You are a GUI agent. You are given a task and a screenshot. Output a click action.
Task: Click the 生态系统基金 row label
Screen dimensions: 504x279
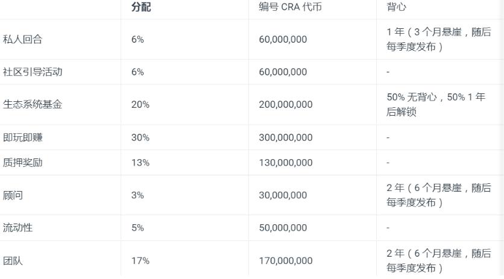(x=33, y=104)
